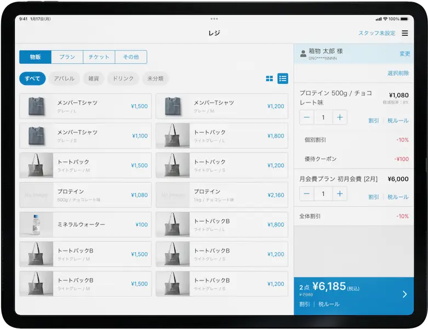Click 変更 to change customer

(x=404, y=54)
